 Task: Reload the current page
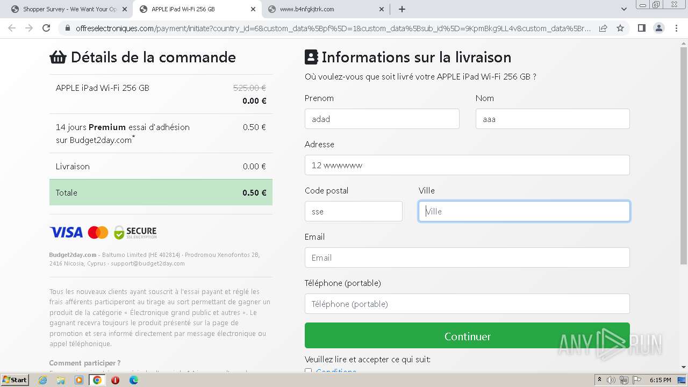click(x=46, y=28)
